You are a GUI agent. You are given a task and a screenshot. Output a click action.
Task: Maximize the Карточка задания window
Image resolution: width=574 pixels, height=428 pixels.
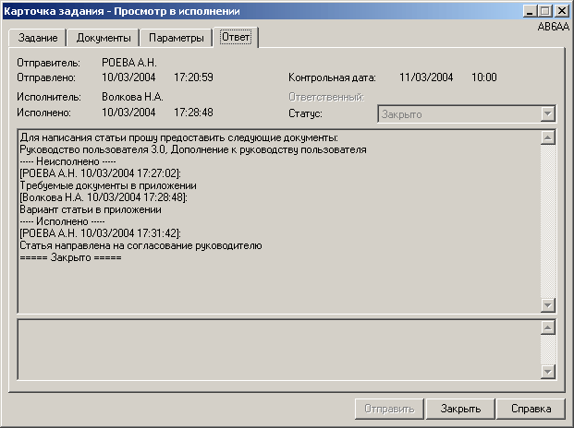pos(545,11)
